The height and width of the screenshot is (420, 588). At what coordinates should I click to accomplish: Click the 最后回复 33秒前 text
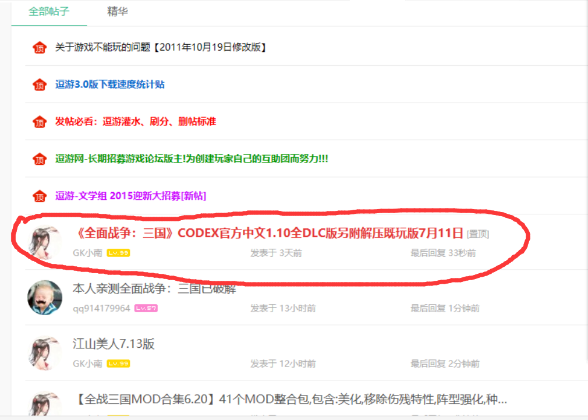click(443, 253)
